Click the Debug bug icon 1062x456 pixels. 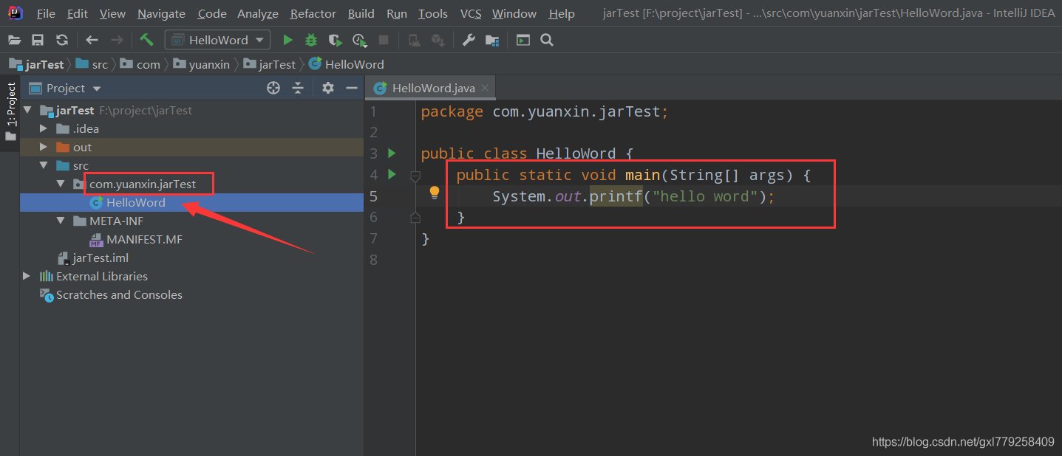coord(311,40)
